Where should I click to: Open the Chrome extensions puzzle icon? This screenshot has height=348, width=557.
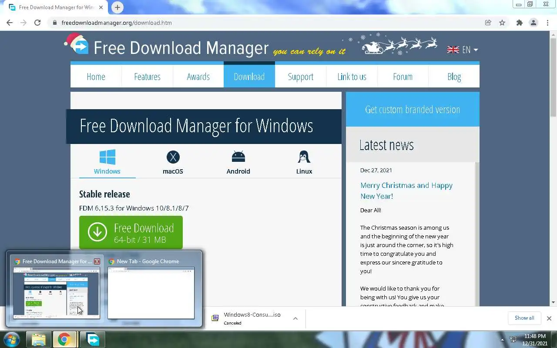click(519, 23)
